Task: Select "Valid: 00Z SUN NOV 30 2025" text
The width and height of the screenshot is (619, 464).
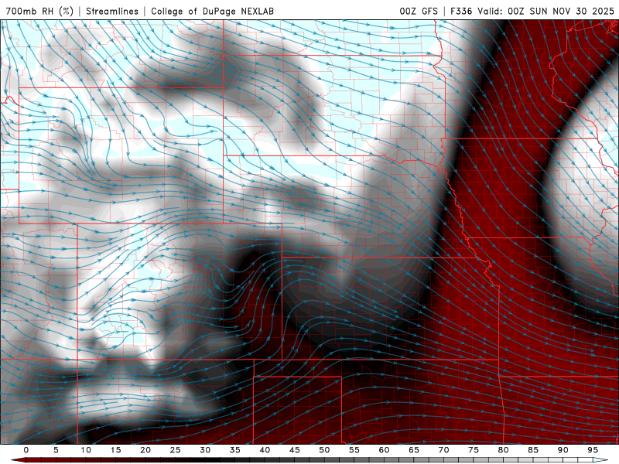Action: click(546, 11)
